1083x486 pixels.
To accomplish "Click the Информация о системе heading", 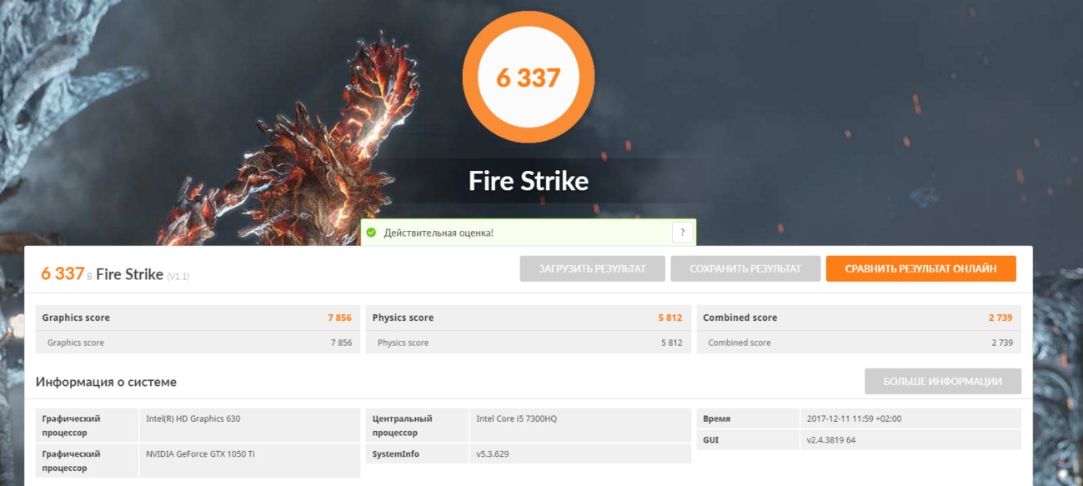I will 106,382.
